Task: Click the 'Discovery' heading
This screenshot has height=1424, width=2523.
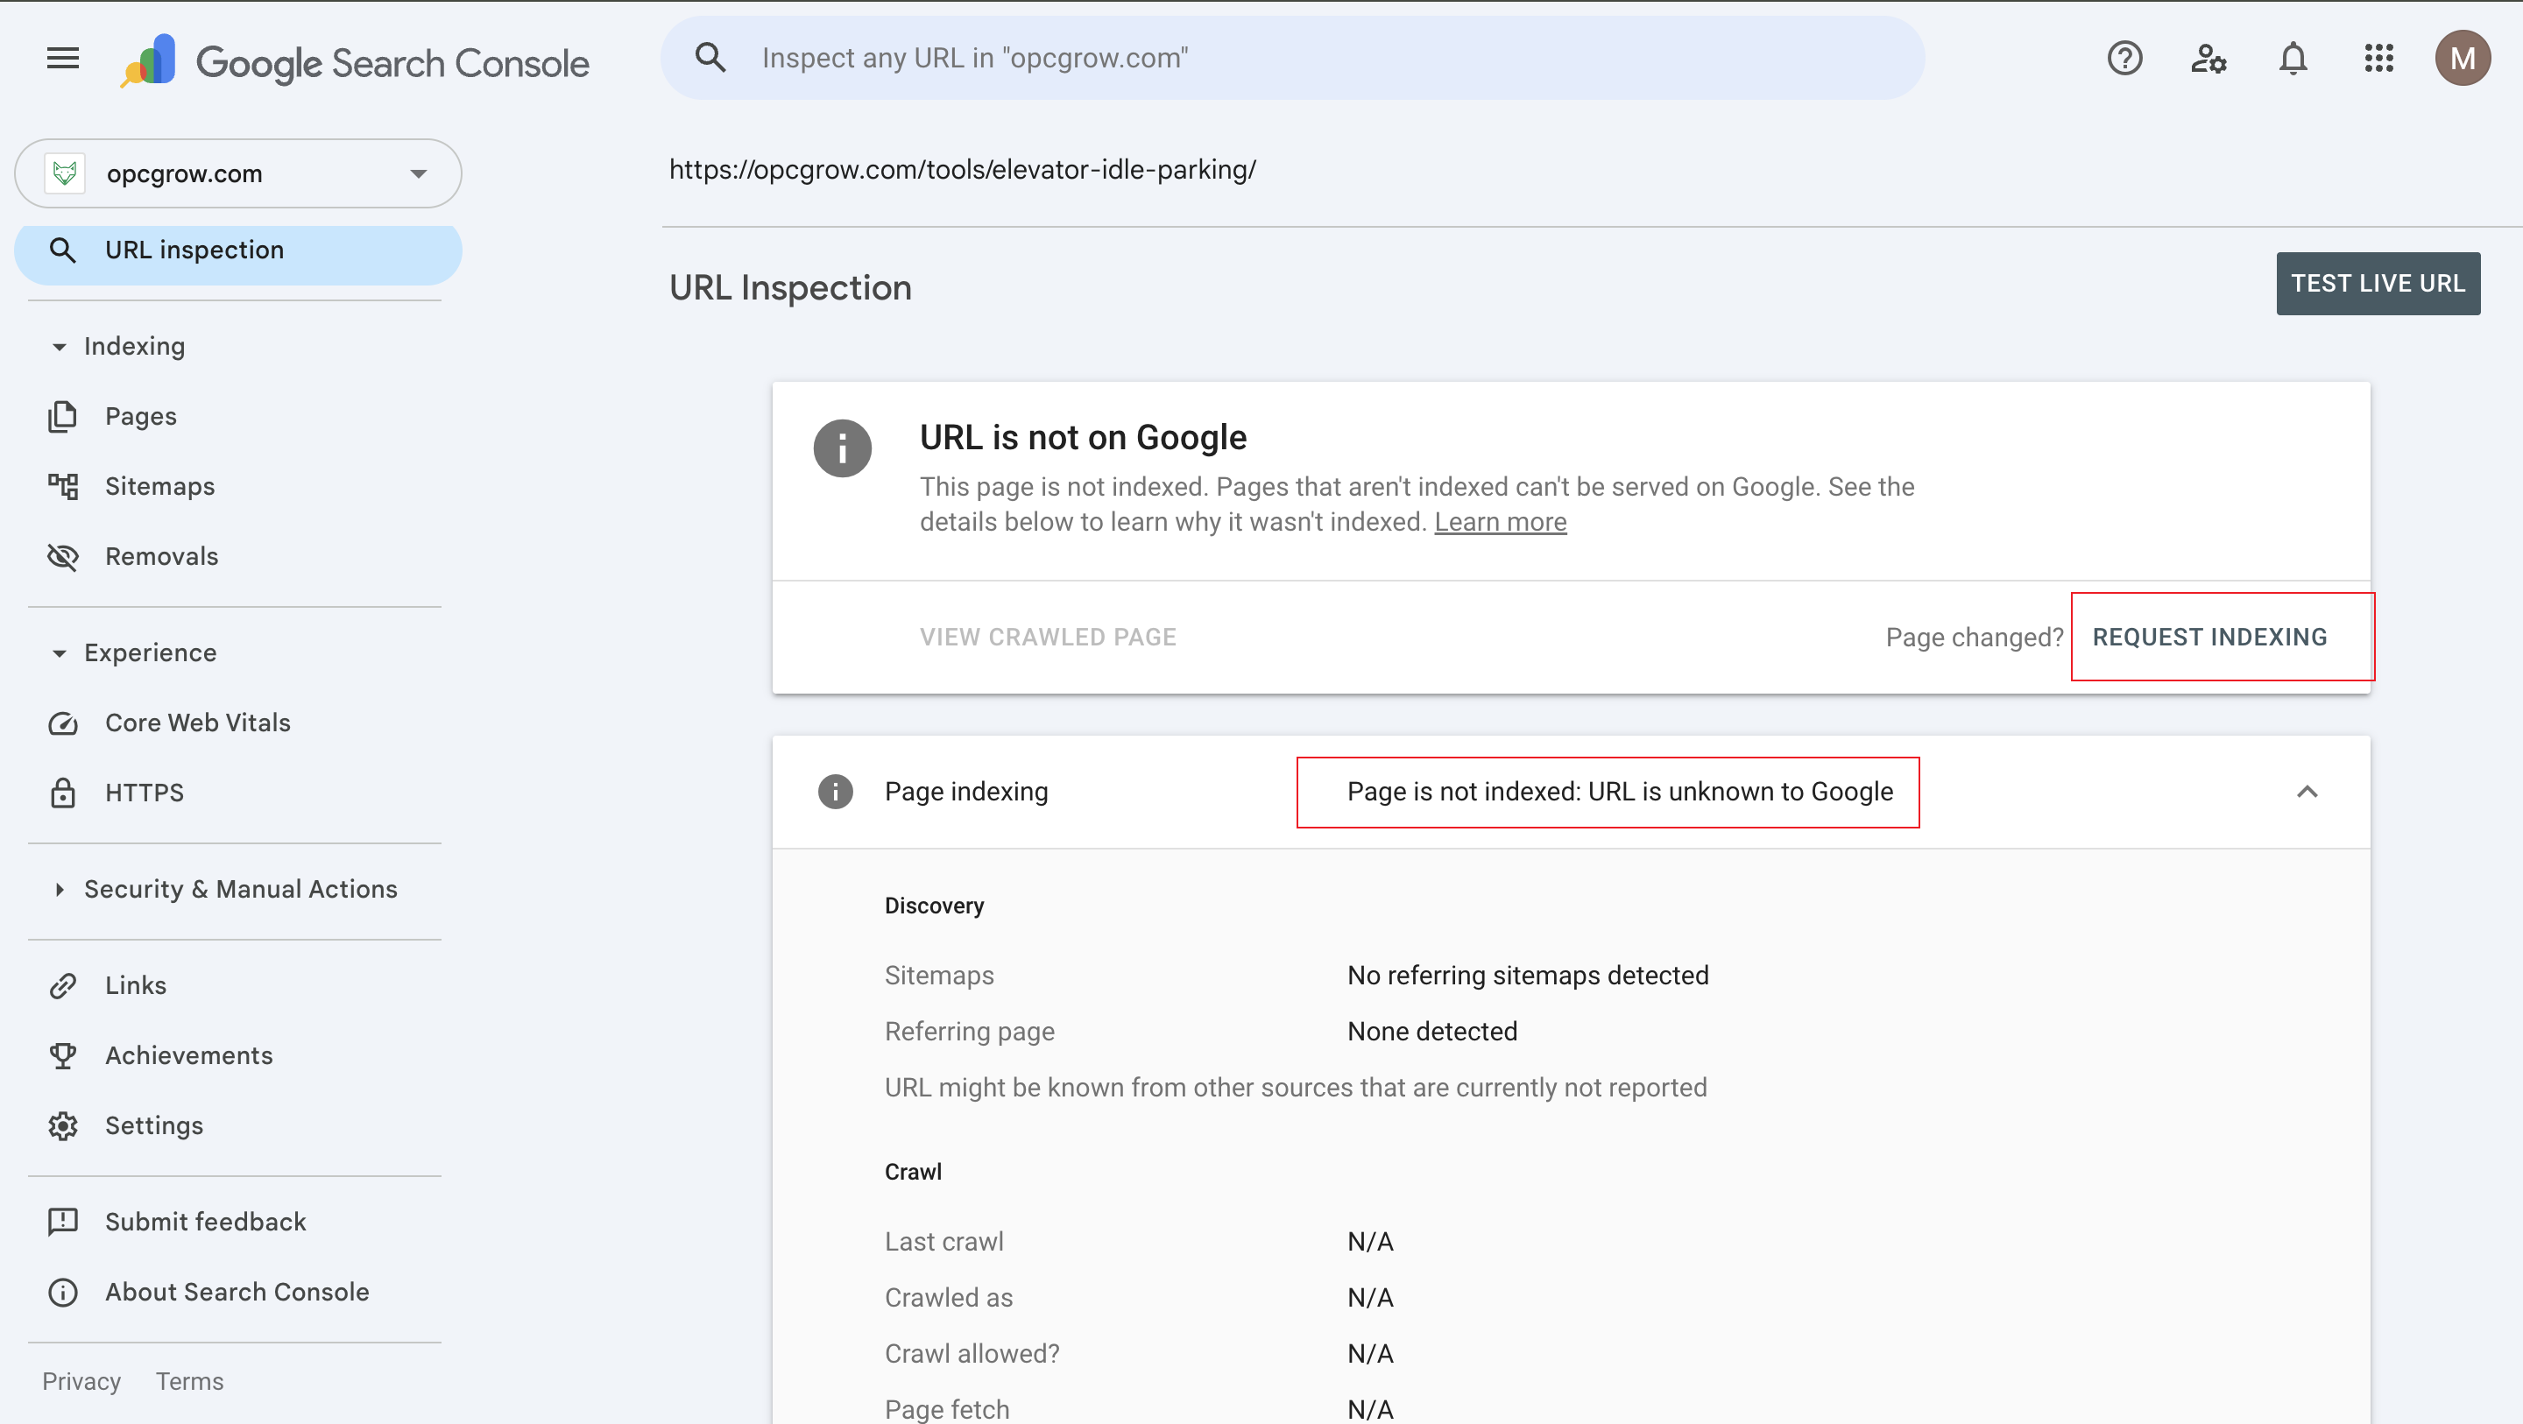Action: [935, 906]
